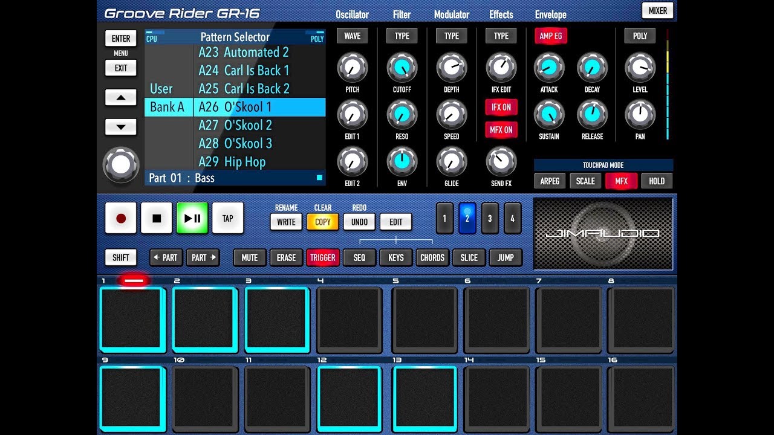Click the DECAY knob

click(x=592, y=68)
